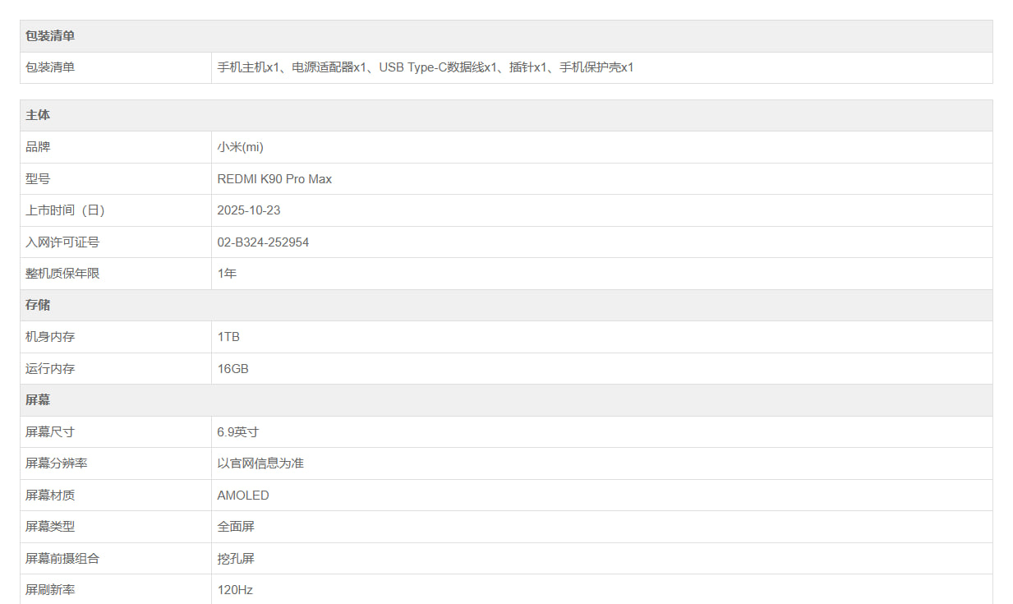This screenshot has width=1013, height=604.
Task: Click the 屏幕 section header
Action: pyautogui.click(x=38, y=400)
